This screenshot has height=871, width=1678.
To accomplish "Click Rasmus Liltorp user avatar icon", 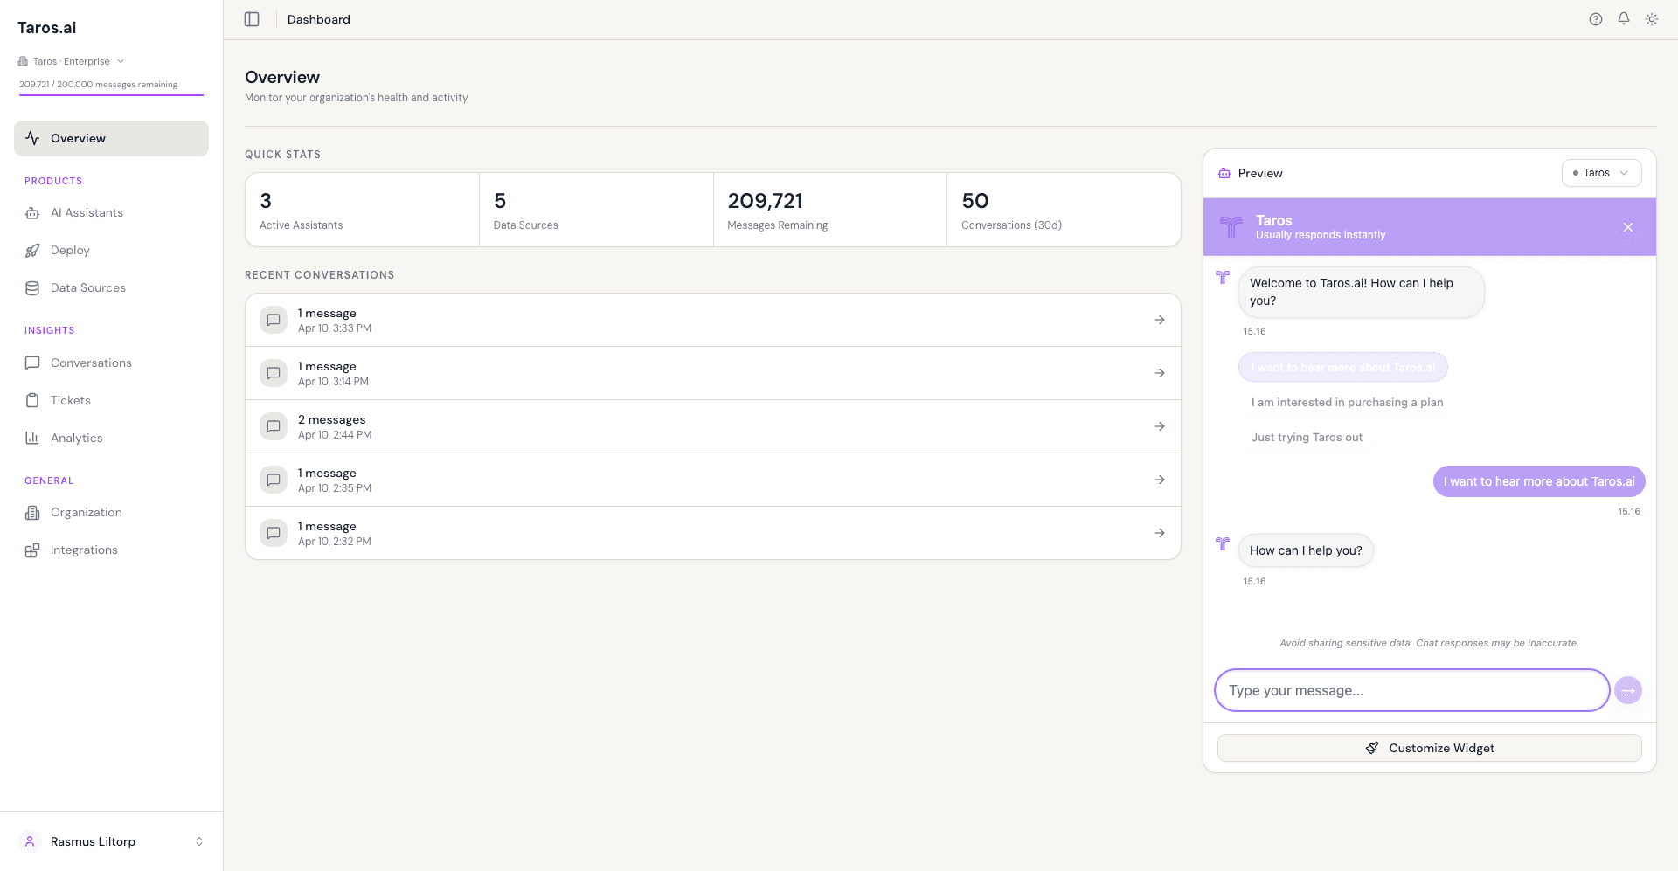I will coord(30,841).
